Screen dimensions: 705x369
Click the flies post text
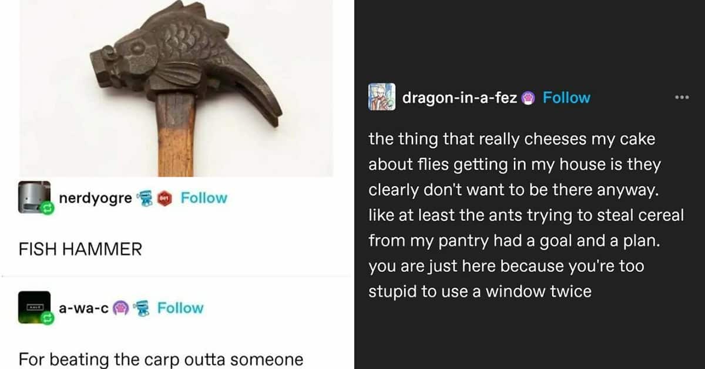click(526, 215)
